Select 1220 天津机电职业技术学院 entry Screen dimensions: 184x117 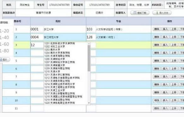60,103
